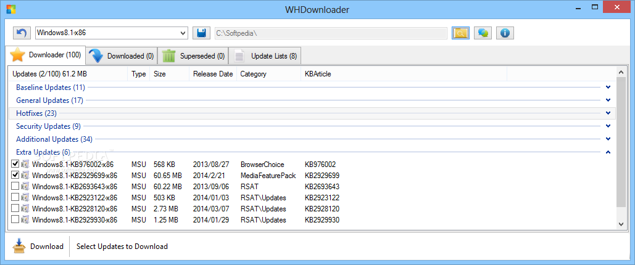Click the Download button label
Viewport: 635px width, 265px height.
[47, 247]
